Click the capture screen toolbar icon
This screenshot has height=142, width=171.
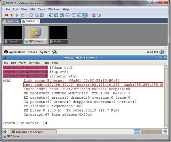(93, 15)
